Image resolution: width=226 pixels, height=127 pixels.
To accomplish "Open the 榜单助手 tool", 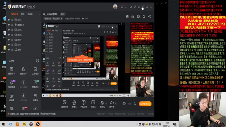I will click(35, 84).
